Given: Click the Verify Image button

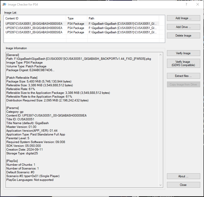Looking at the screenshot, I should 183,53.
